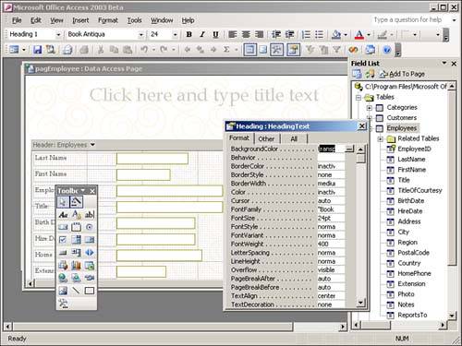Select the Record Navigation tool in Toolbox
Image resolution: width=462 pixels, height=346 pixels.
pos(90,253)
